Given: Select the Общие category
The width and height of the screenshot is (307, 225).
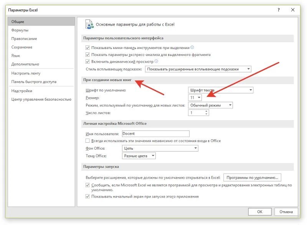Looking at the screenshot, I should click(41, 21).
